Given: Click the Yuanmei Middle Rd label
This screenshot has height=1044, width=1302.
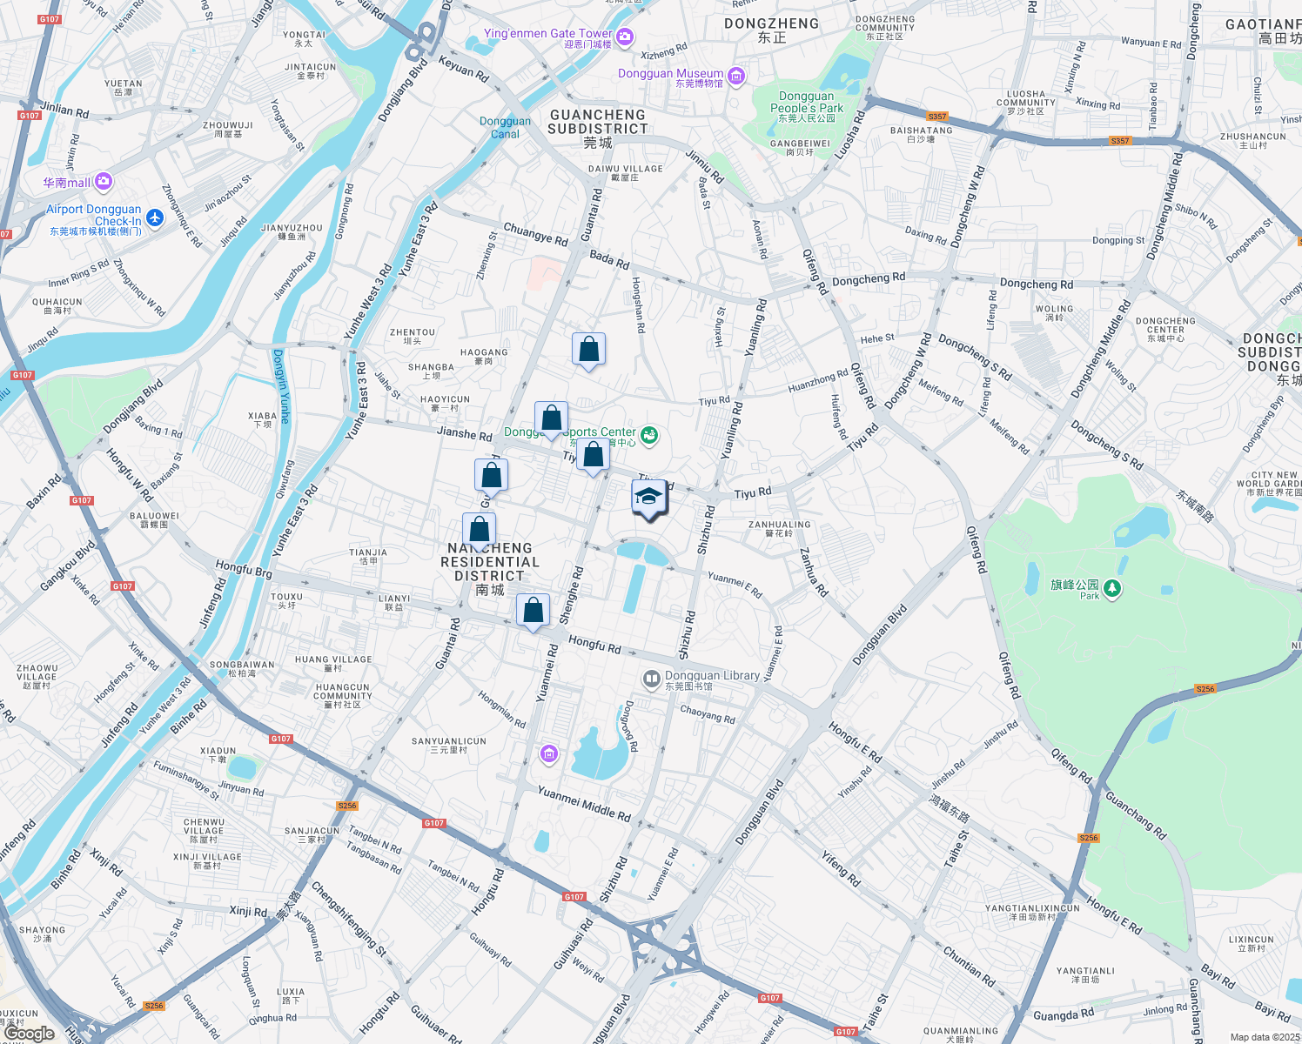Looking at the screenshot, I should click(x=584, y=804).
